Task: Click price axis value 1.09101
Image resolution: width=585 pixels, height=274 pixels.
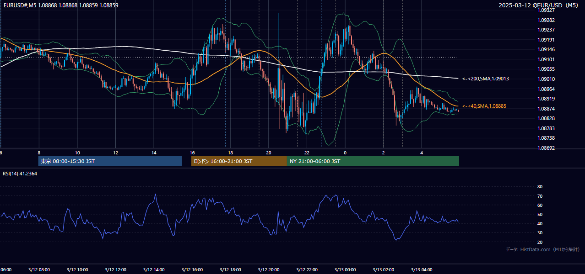Action: [x=546, y=59]
